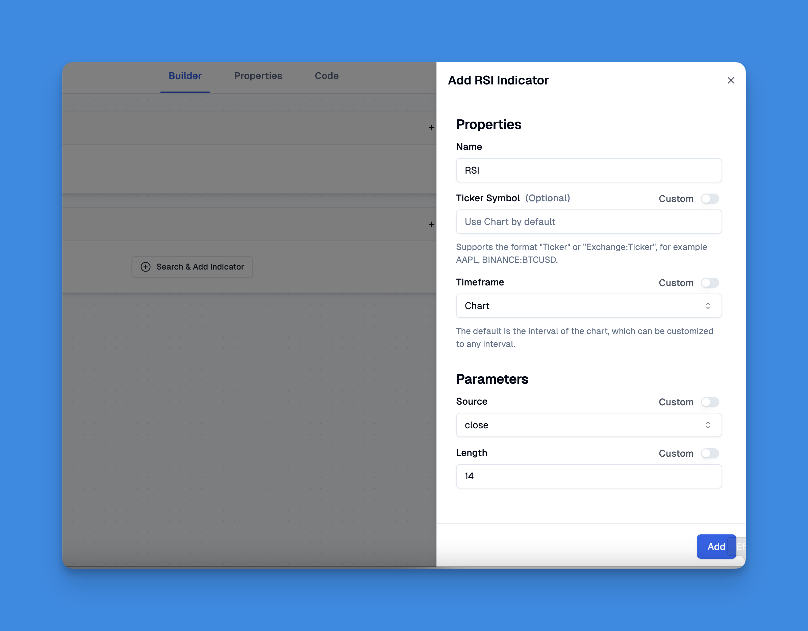Screen dimensions: 808x631
Task: Click the Timeframe dropdown arrow
Action: click(x=708, y=306)
